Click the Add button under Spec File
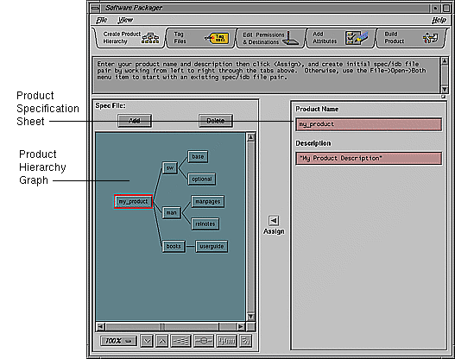The width and height of the screenshot is (455, 359). [x=135, y=121]
